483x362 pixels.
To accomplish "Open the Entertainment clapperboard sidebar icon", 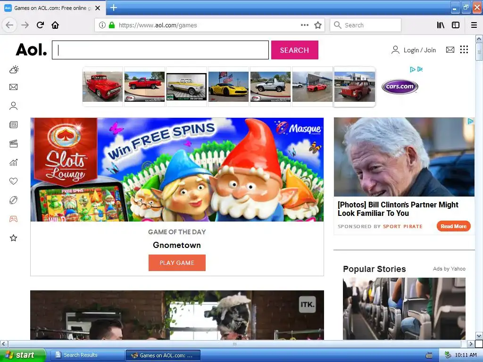I will (13, 144).
